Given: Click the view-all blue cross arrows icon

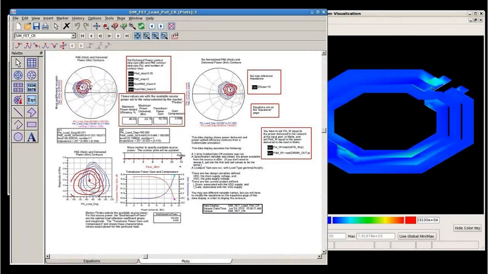Looking at the screenshot, I should coord(97,26).
